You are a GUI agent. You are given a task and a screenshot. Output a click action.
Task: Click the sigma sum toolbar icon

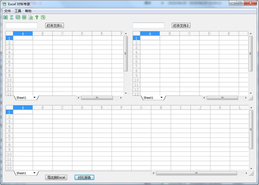pyautogui.click(x=12, y=17)
